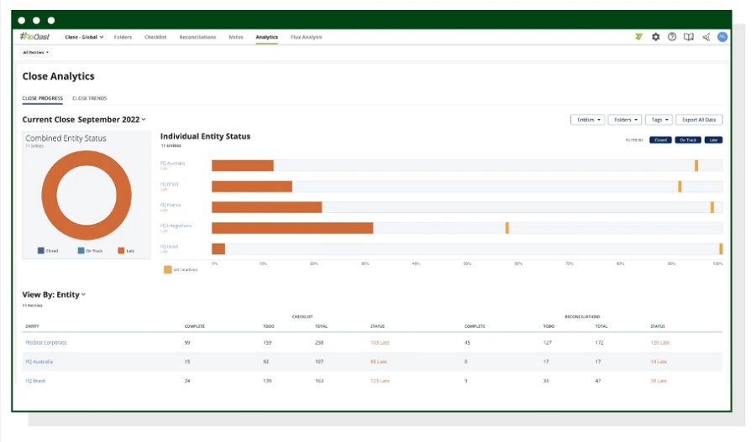Click the megaphone announcements icon
This screenshot has height=442, width=756.
(x=706, y=37)
